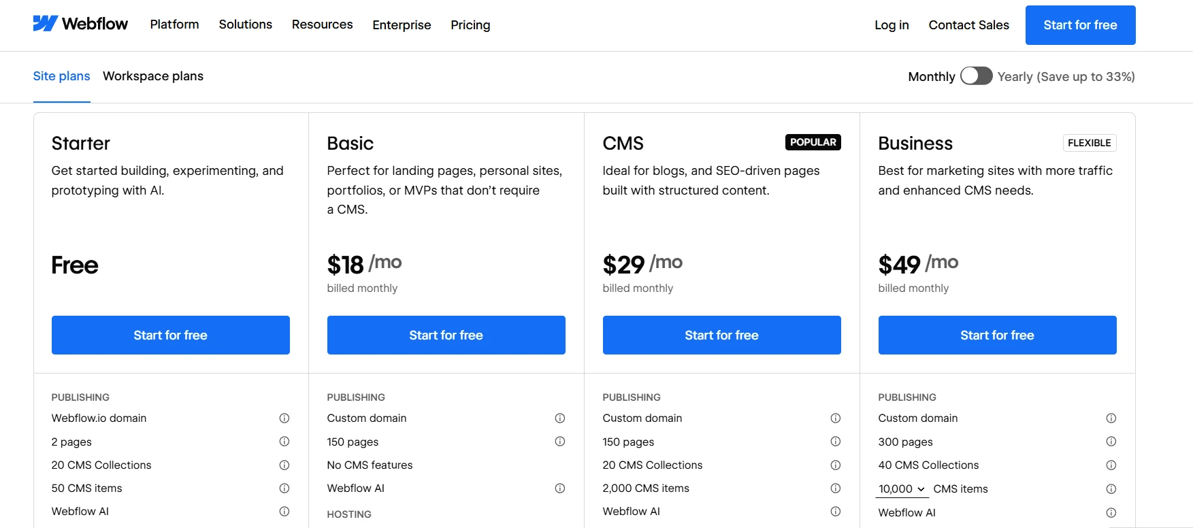
Task: Click the Basic plan HOSTING heading
Action: point(349,514)
